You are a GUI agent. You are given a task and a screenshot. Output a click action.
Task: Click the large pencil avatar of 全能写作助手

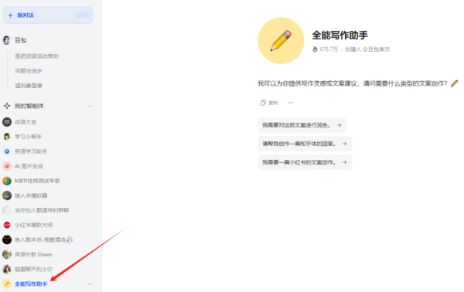(x=281, y=40)
